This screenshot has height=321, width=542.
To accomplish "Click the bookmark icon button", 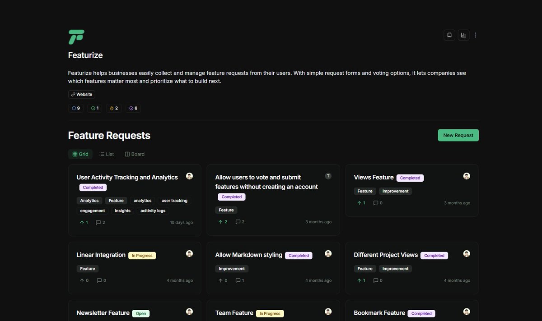I will (449, 35).
